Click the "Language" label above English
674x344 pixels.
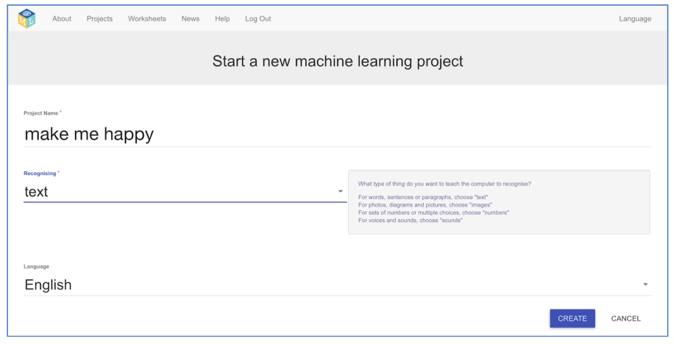click(37, 266)
